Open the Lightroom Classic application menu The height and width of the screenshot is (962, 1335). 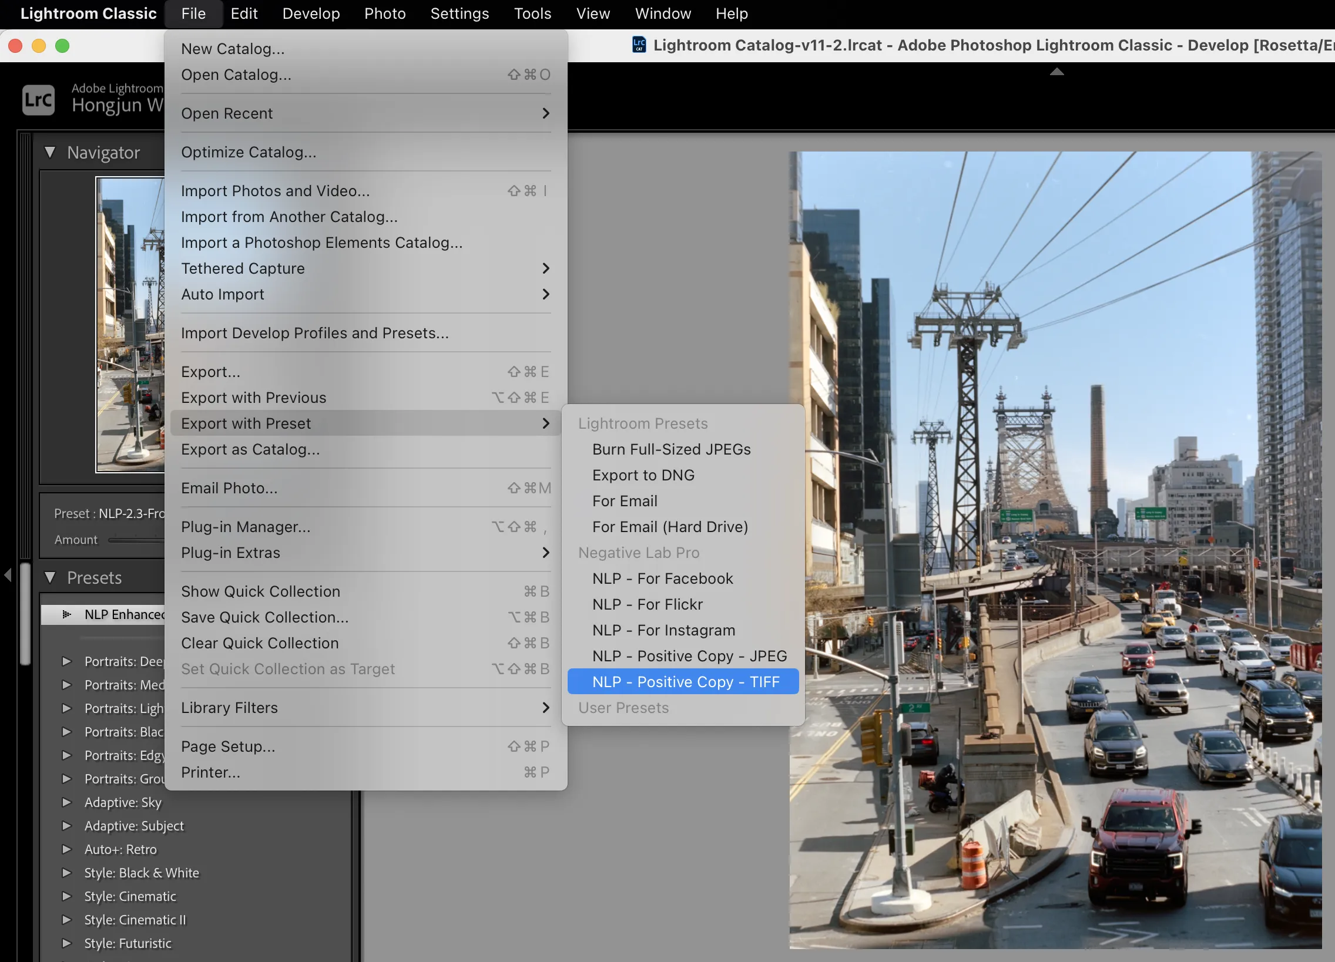pyautogui.click(x=88, y=14)
